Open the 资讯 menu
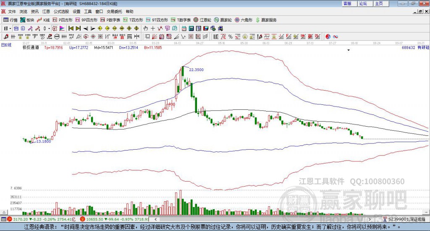The width and height of the screenshot is (430, 231). coord(34,11)
